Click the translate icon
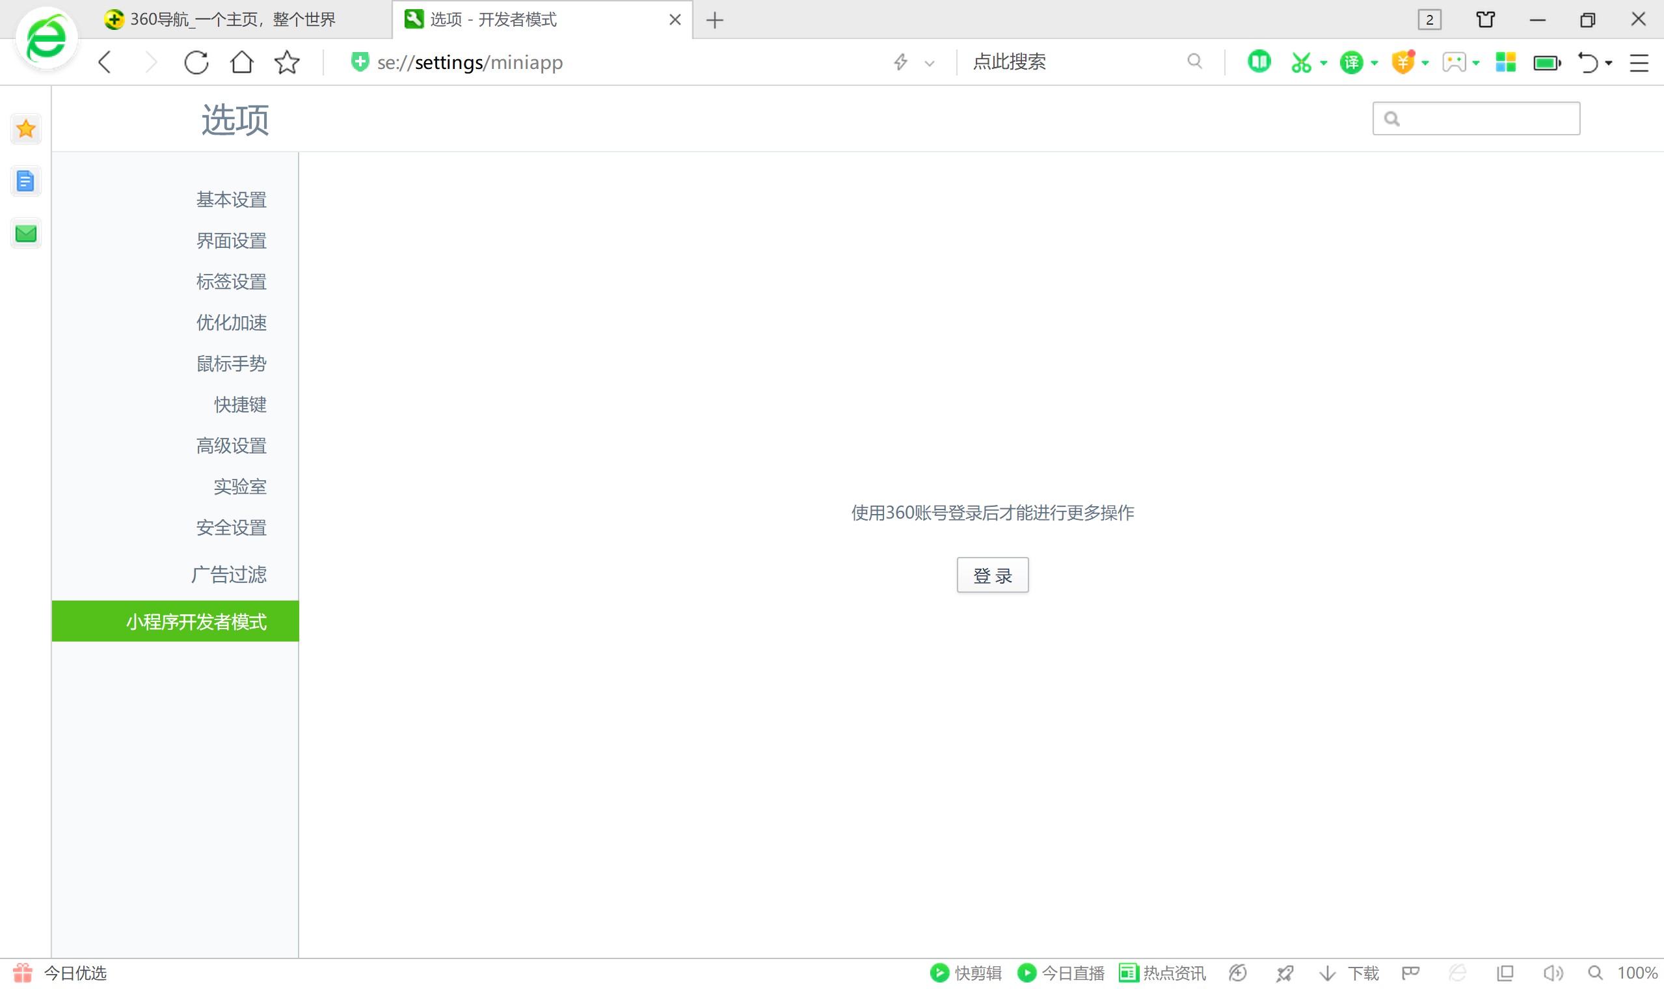The image size is (1664, 989). pos(1352,62)
